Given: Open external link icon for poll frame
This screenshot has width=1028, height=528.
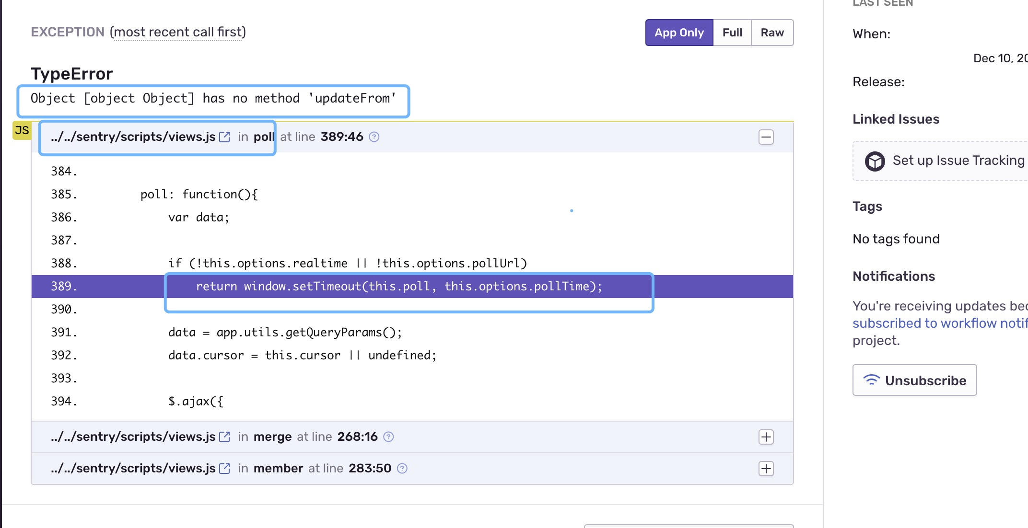Looking at the screenshot, I should (x=224, y=137).
